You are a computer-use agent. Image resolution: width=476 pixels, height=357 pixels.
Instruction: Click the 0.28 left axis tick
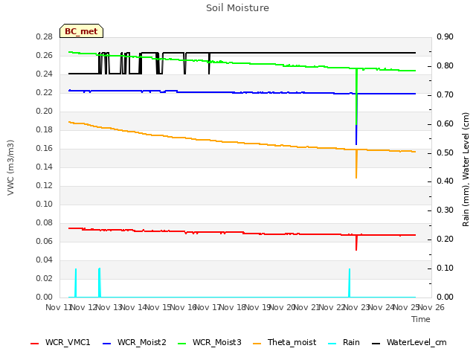tap(45, 36)
